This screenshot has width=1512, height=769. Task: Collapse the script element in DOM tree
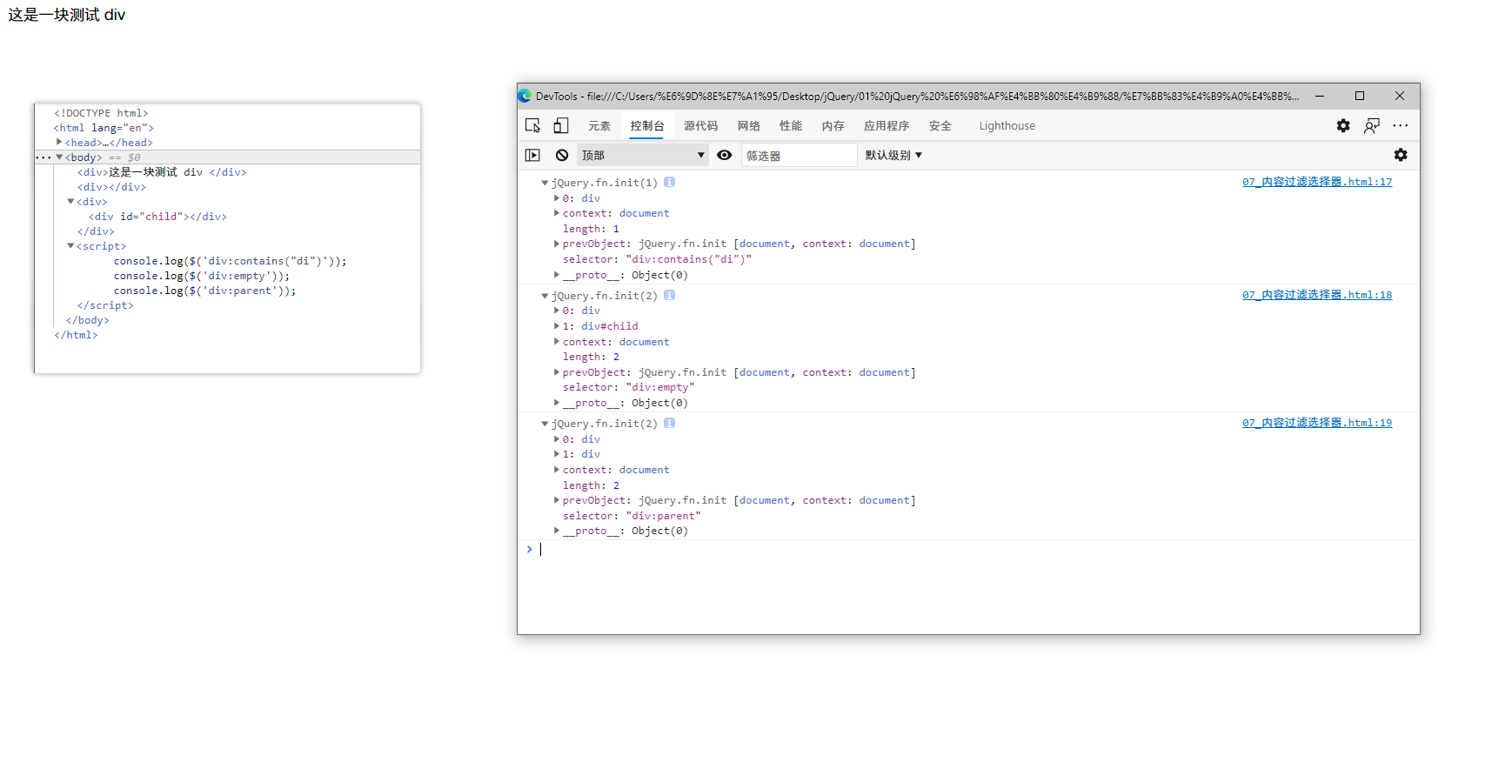(x=70, y=245)
